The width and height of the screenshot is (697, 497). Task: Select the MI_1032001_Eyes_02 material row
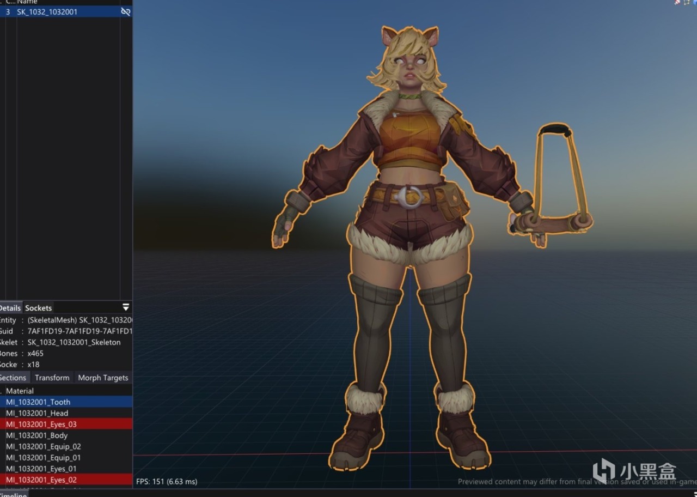coord(66,480)
